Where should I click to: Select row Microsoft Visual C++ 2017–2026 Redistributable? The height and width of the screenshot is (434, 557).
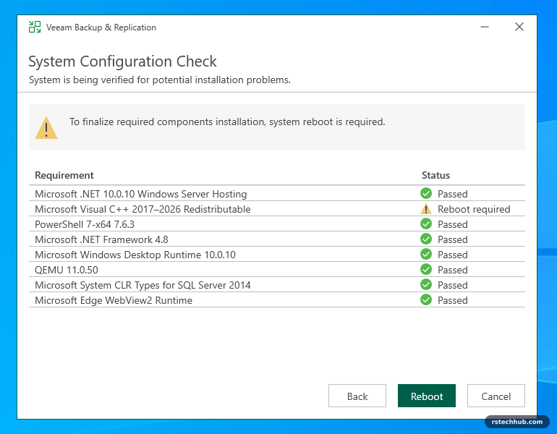click(x=277, y=209)
